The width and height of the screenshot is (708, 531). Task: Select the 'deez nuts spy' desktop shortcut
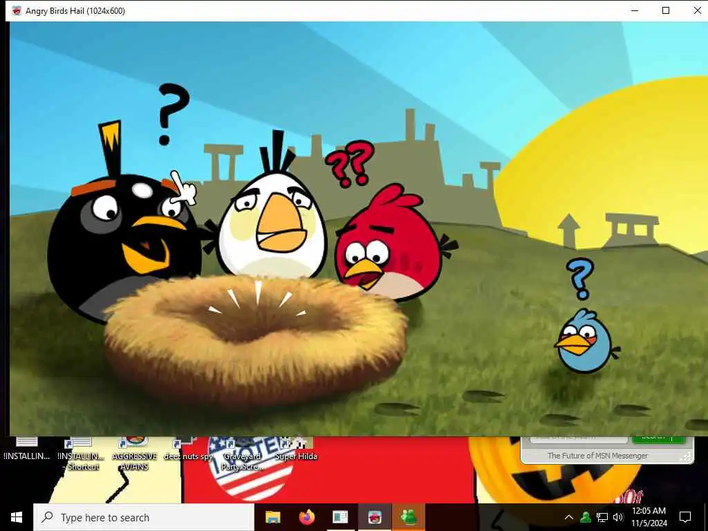pyautogui.click(x=188, y=449)
